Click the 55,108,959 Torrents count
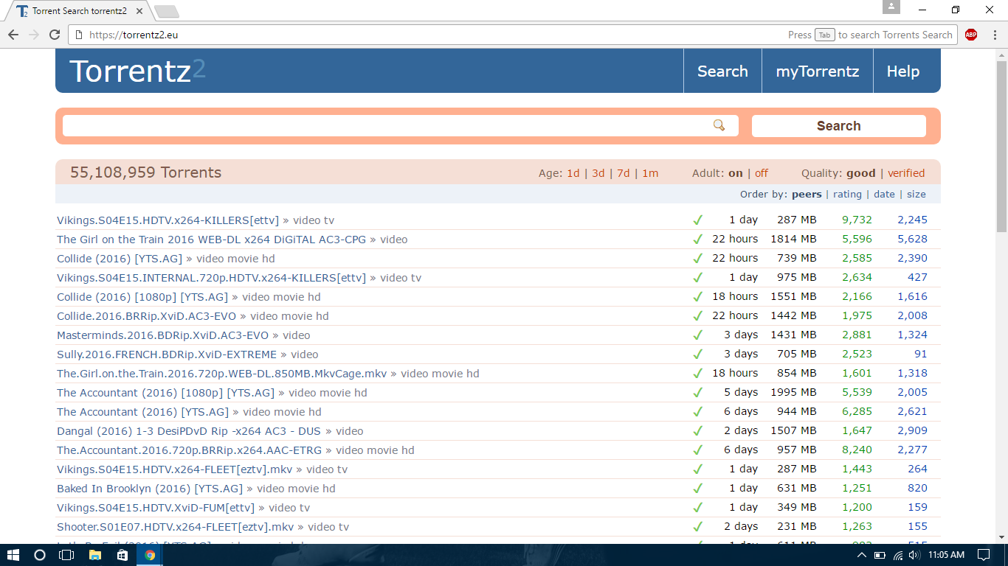1008x566 pixels. point(145,172)
